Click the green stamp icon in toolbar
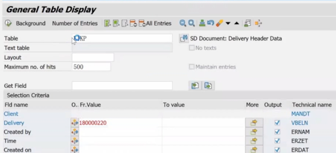 point(202,23)
